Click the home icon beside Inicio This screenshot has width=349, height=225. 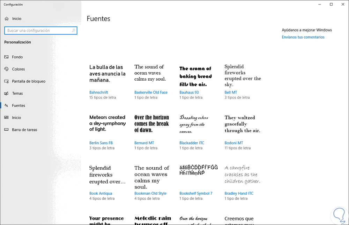pos(7,18)
